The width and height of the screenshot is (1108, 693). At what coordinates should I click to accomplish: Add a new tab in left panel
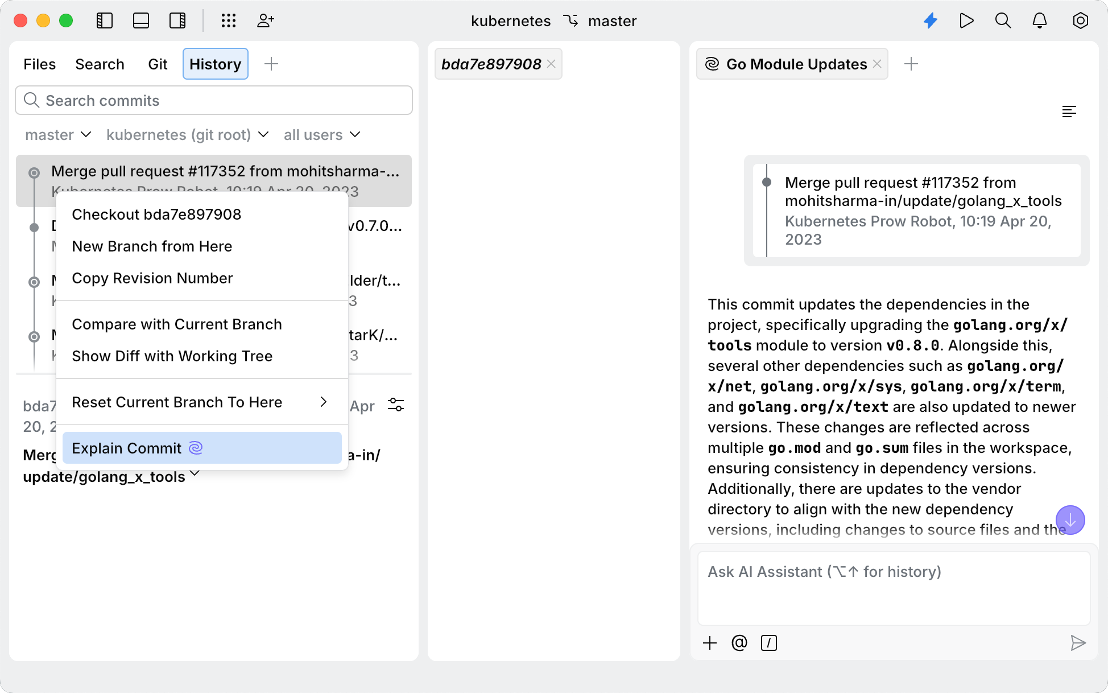click(271, 64)
